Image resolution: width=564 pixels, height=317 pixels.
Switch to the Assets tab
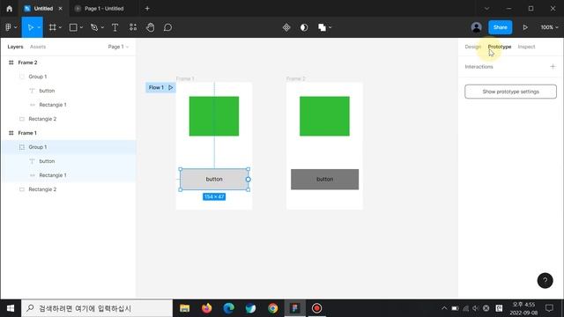coord(38,47)
